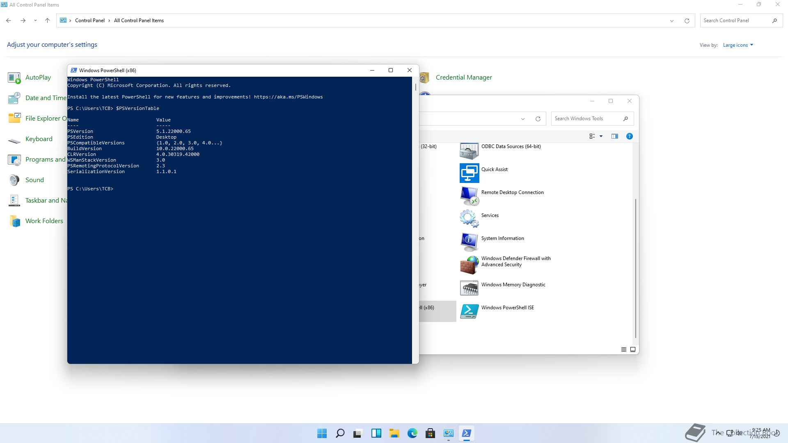Launch Windows PowerShell ISE
Image resolution: width=788 pixels, height=443 pixels.
tap(497, 311)
